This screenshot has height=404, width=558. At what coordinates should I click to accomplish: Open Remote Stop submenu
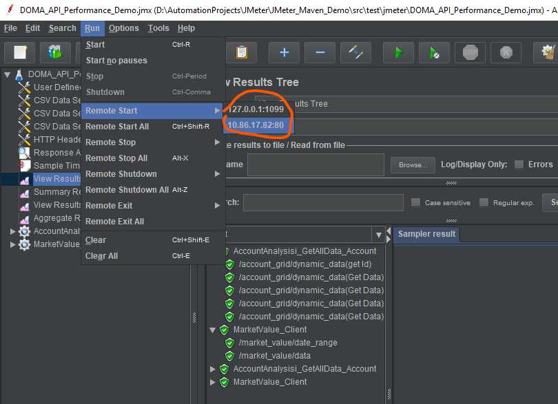pos(153,142)
